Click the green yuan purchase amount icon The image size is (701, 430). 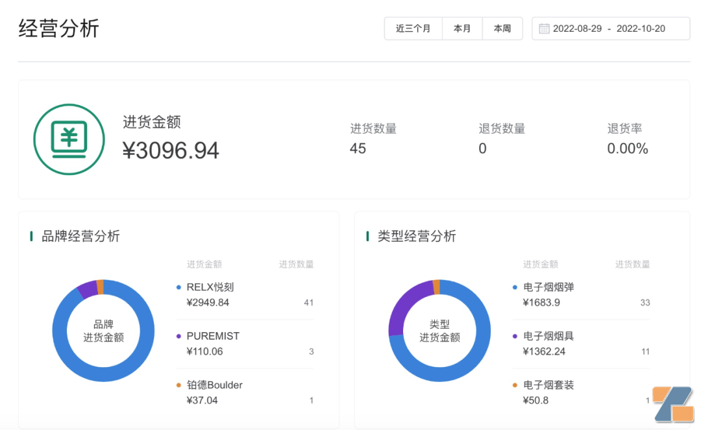click(x=69, y=139)
